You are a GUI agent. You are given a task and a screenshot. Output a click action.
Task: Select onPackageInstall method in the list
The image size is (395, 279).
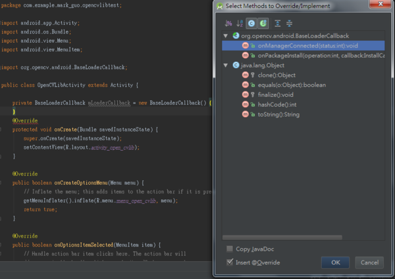[x=316, y=55]
